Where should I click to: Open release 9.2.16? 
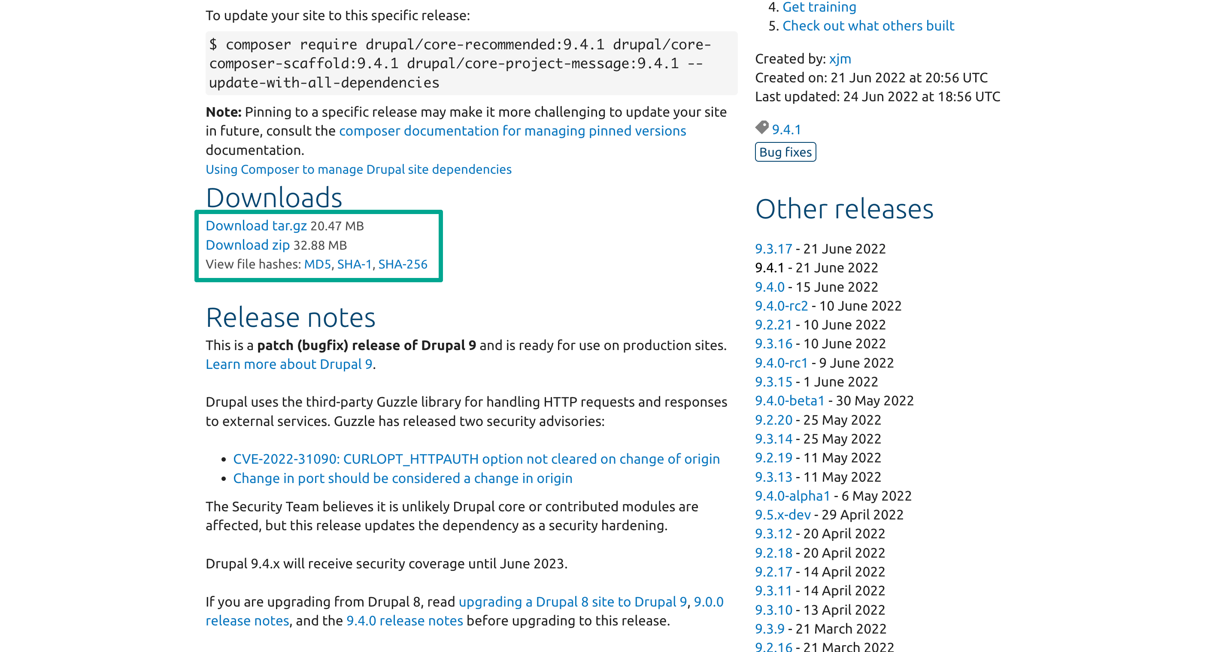click(x=774, y=646)
